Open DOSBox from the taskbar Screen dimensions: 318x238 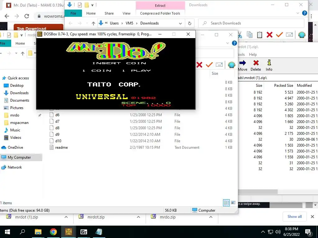(x=69, y=232)
